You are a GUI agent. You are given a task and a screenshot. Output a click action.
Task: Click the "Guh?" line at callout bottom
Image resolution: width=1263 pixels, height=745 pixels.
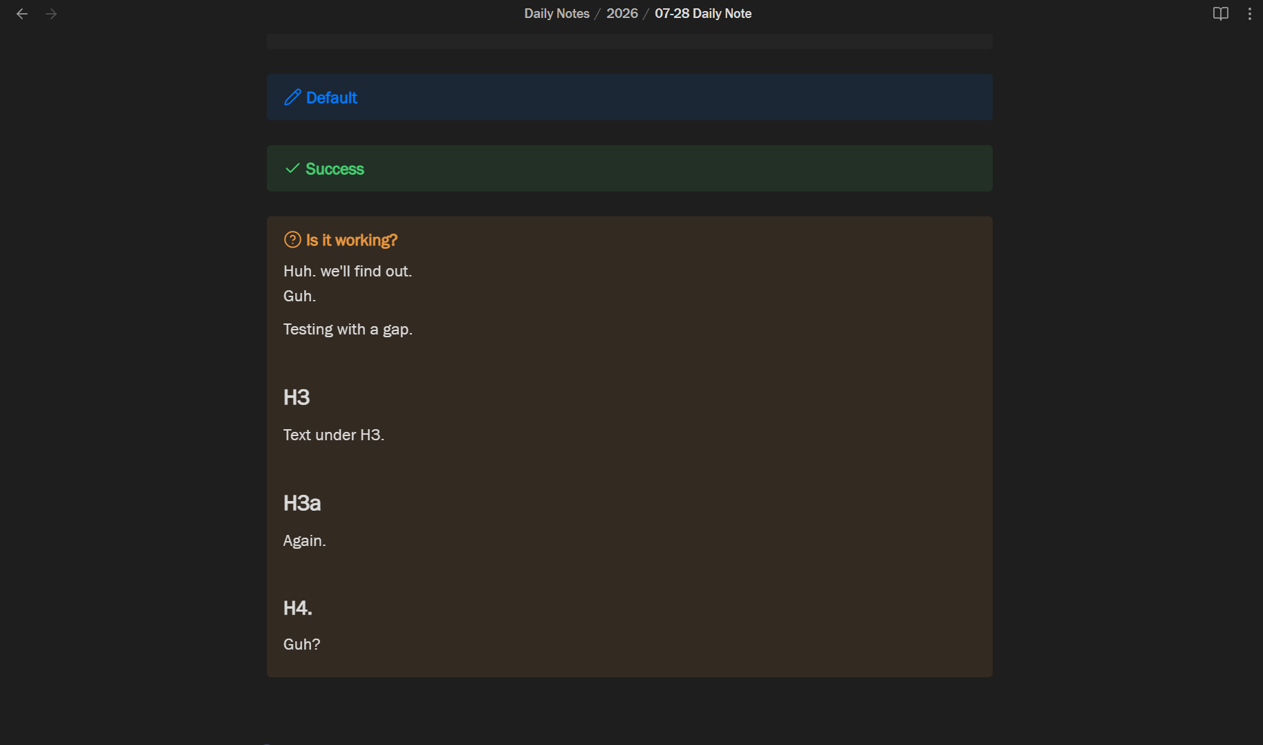pyautogui.click(x=302, y=644)
